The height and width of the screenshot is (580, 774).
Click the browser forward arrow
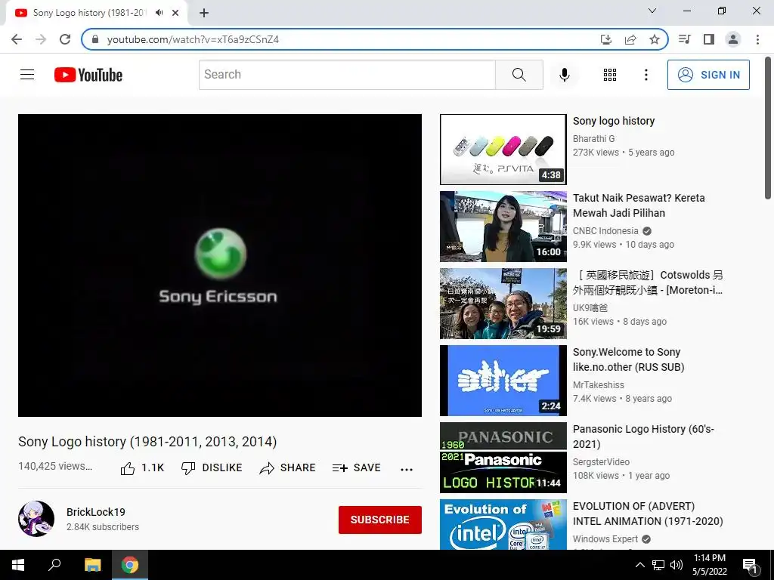click(41, 39)
